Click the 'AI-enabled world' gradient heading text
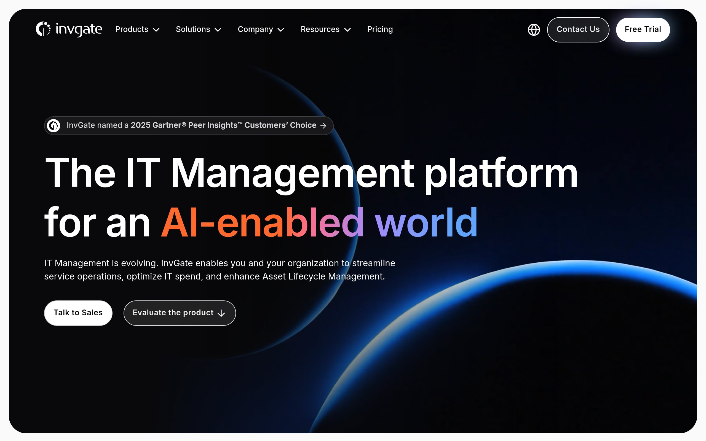Viewport: 706px width, 441px height. tap(319, 222)
